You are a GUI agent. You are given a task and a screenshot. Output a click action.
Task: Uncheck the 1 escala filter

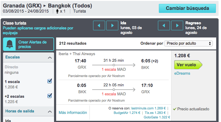pyautogui.click(x=50, y=81)
